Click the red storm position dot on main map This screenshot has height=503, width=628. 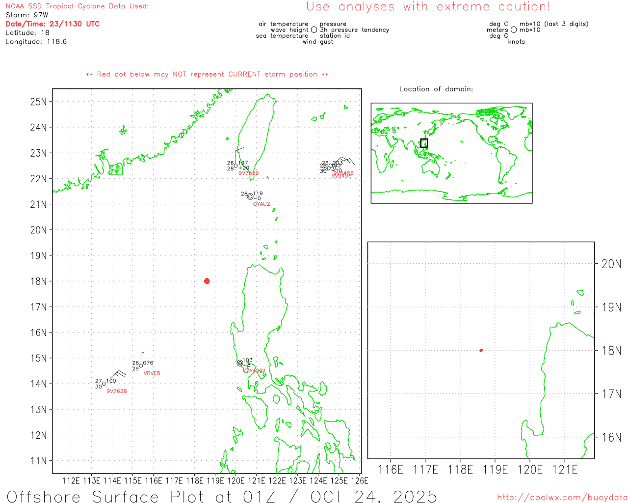click(x=207, y=281)
